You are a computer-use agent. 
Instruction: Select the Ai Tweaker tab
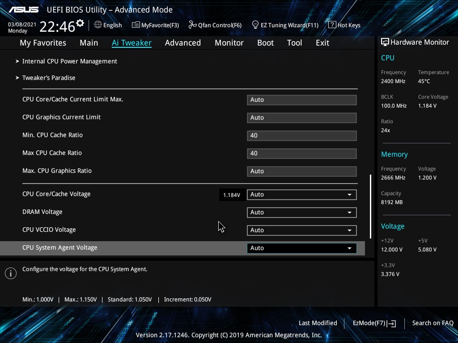pyautogui.click(x=131, y=43)
